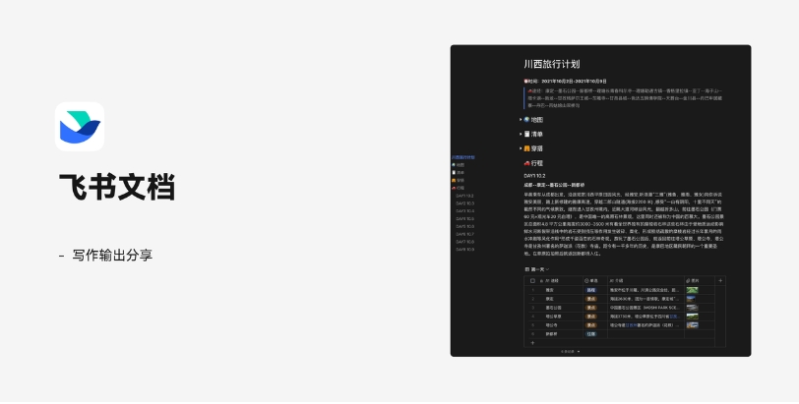Click the car icon beside 行程 heading
The width and height of the screenshot is (799, 404).
pos(526,163)
